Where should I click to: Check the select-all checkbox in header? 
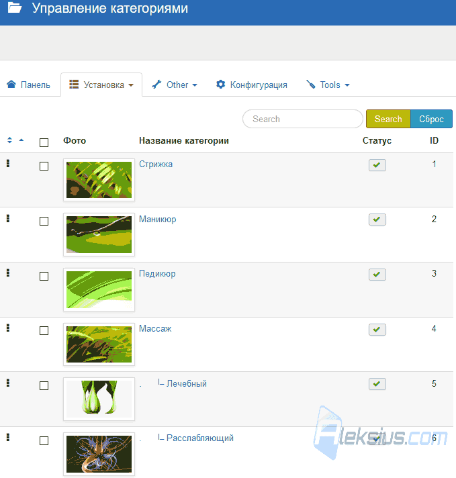pos(44,142)
